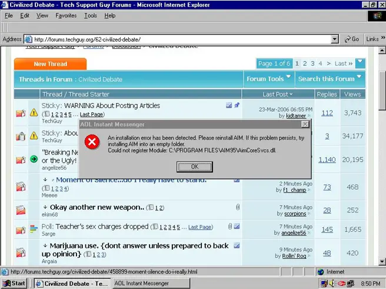This screenshot has width=386, height=289.
Task: Jump to the Last page link
Action: pos(344,63)
